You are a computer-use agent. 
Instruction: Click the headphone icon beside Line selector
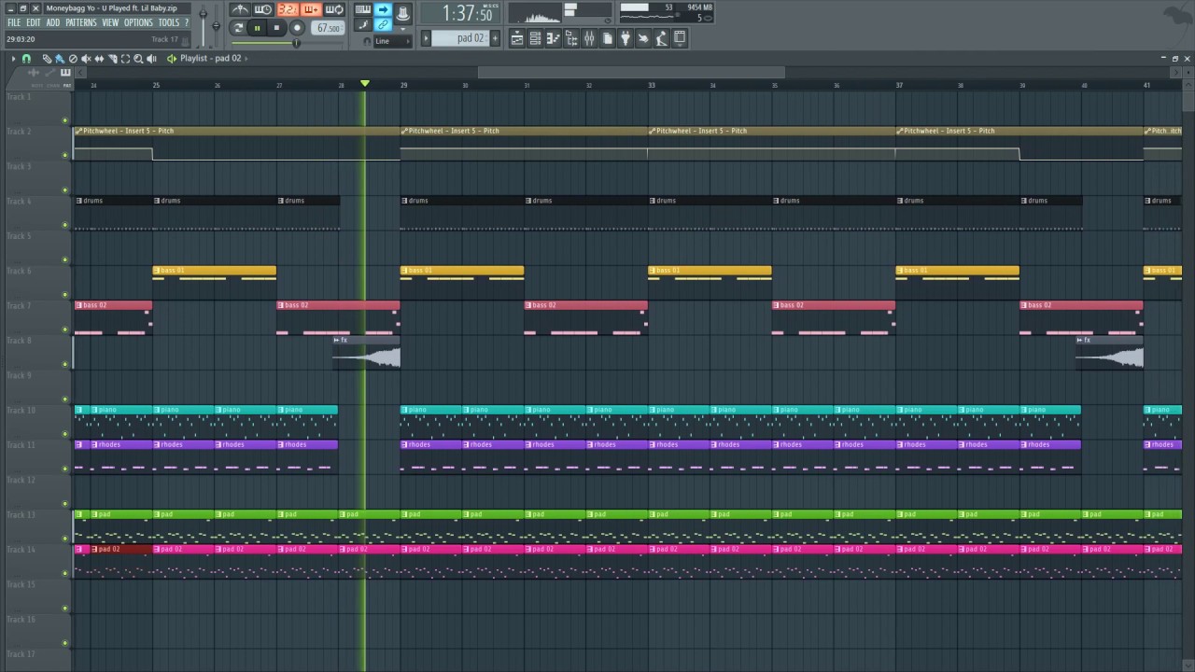[367, 41]
